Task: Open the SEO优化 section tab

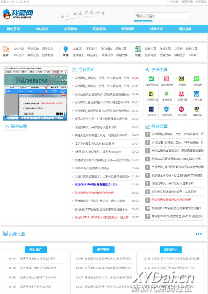Action: click(x=171, y=250)
